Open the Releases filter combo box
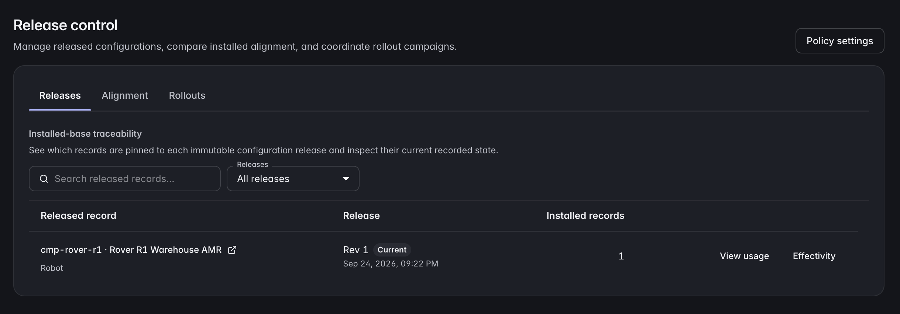The width and height of the screenshot is (900, 314). tap(293, 179)
